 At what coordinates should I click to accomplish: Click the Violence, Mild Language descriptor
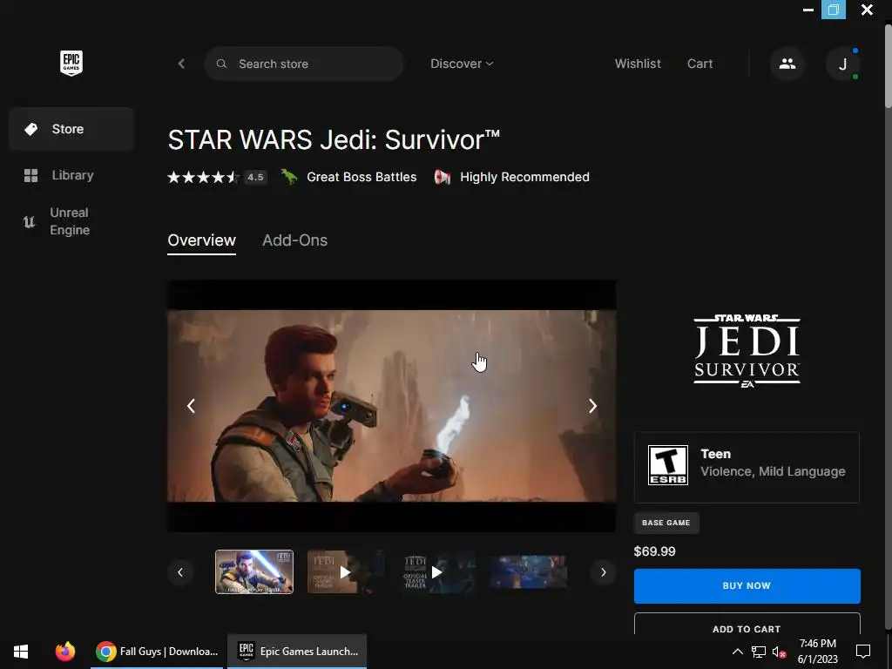773,471
